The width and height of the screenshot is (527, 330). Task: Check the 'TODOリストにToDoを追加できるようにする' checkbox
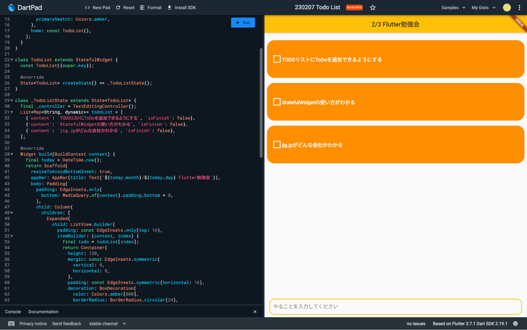pyautogui.click(x=277, y=59)
